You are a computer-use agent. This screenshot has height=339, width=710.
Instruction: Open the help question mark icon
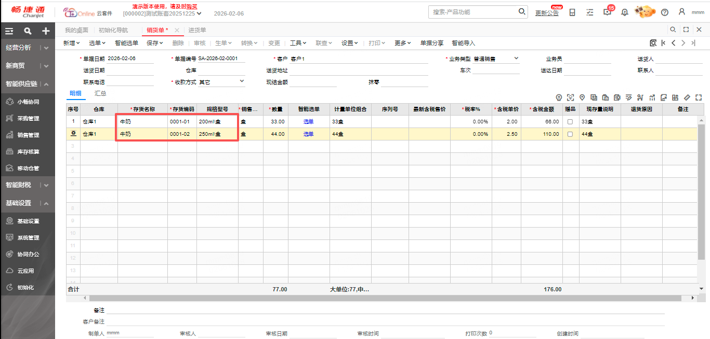pos(664,12)
